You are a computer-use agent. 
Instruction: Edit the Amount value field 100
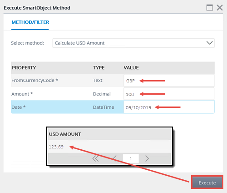[169, 94]
